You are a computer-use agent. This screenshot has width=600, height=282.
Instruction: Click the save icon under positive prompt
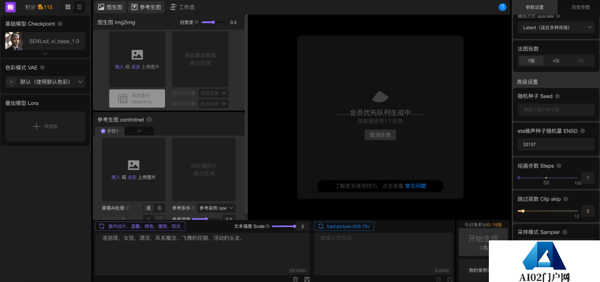(307, 279)
